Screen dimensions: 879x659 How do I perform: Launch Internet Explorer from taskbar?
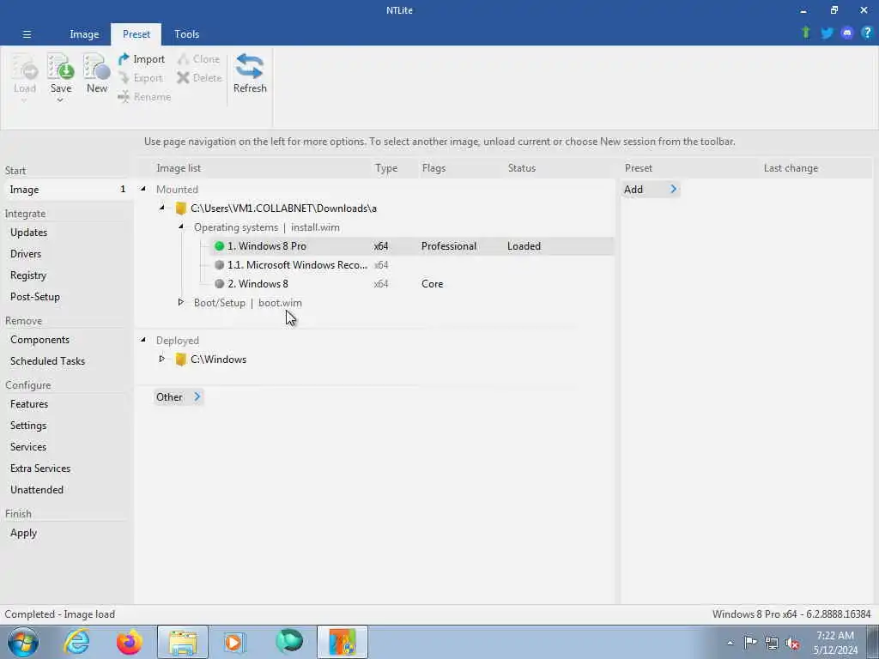click(76, 642)
